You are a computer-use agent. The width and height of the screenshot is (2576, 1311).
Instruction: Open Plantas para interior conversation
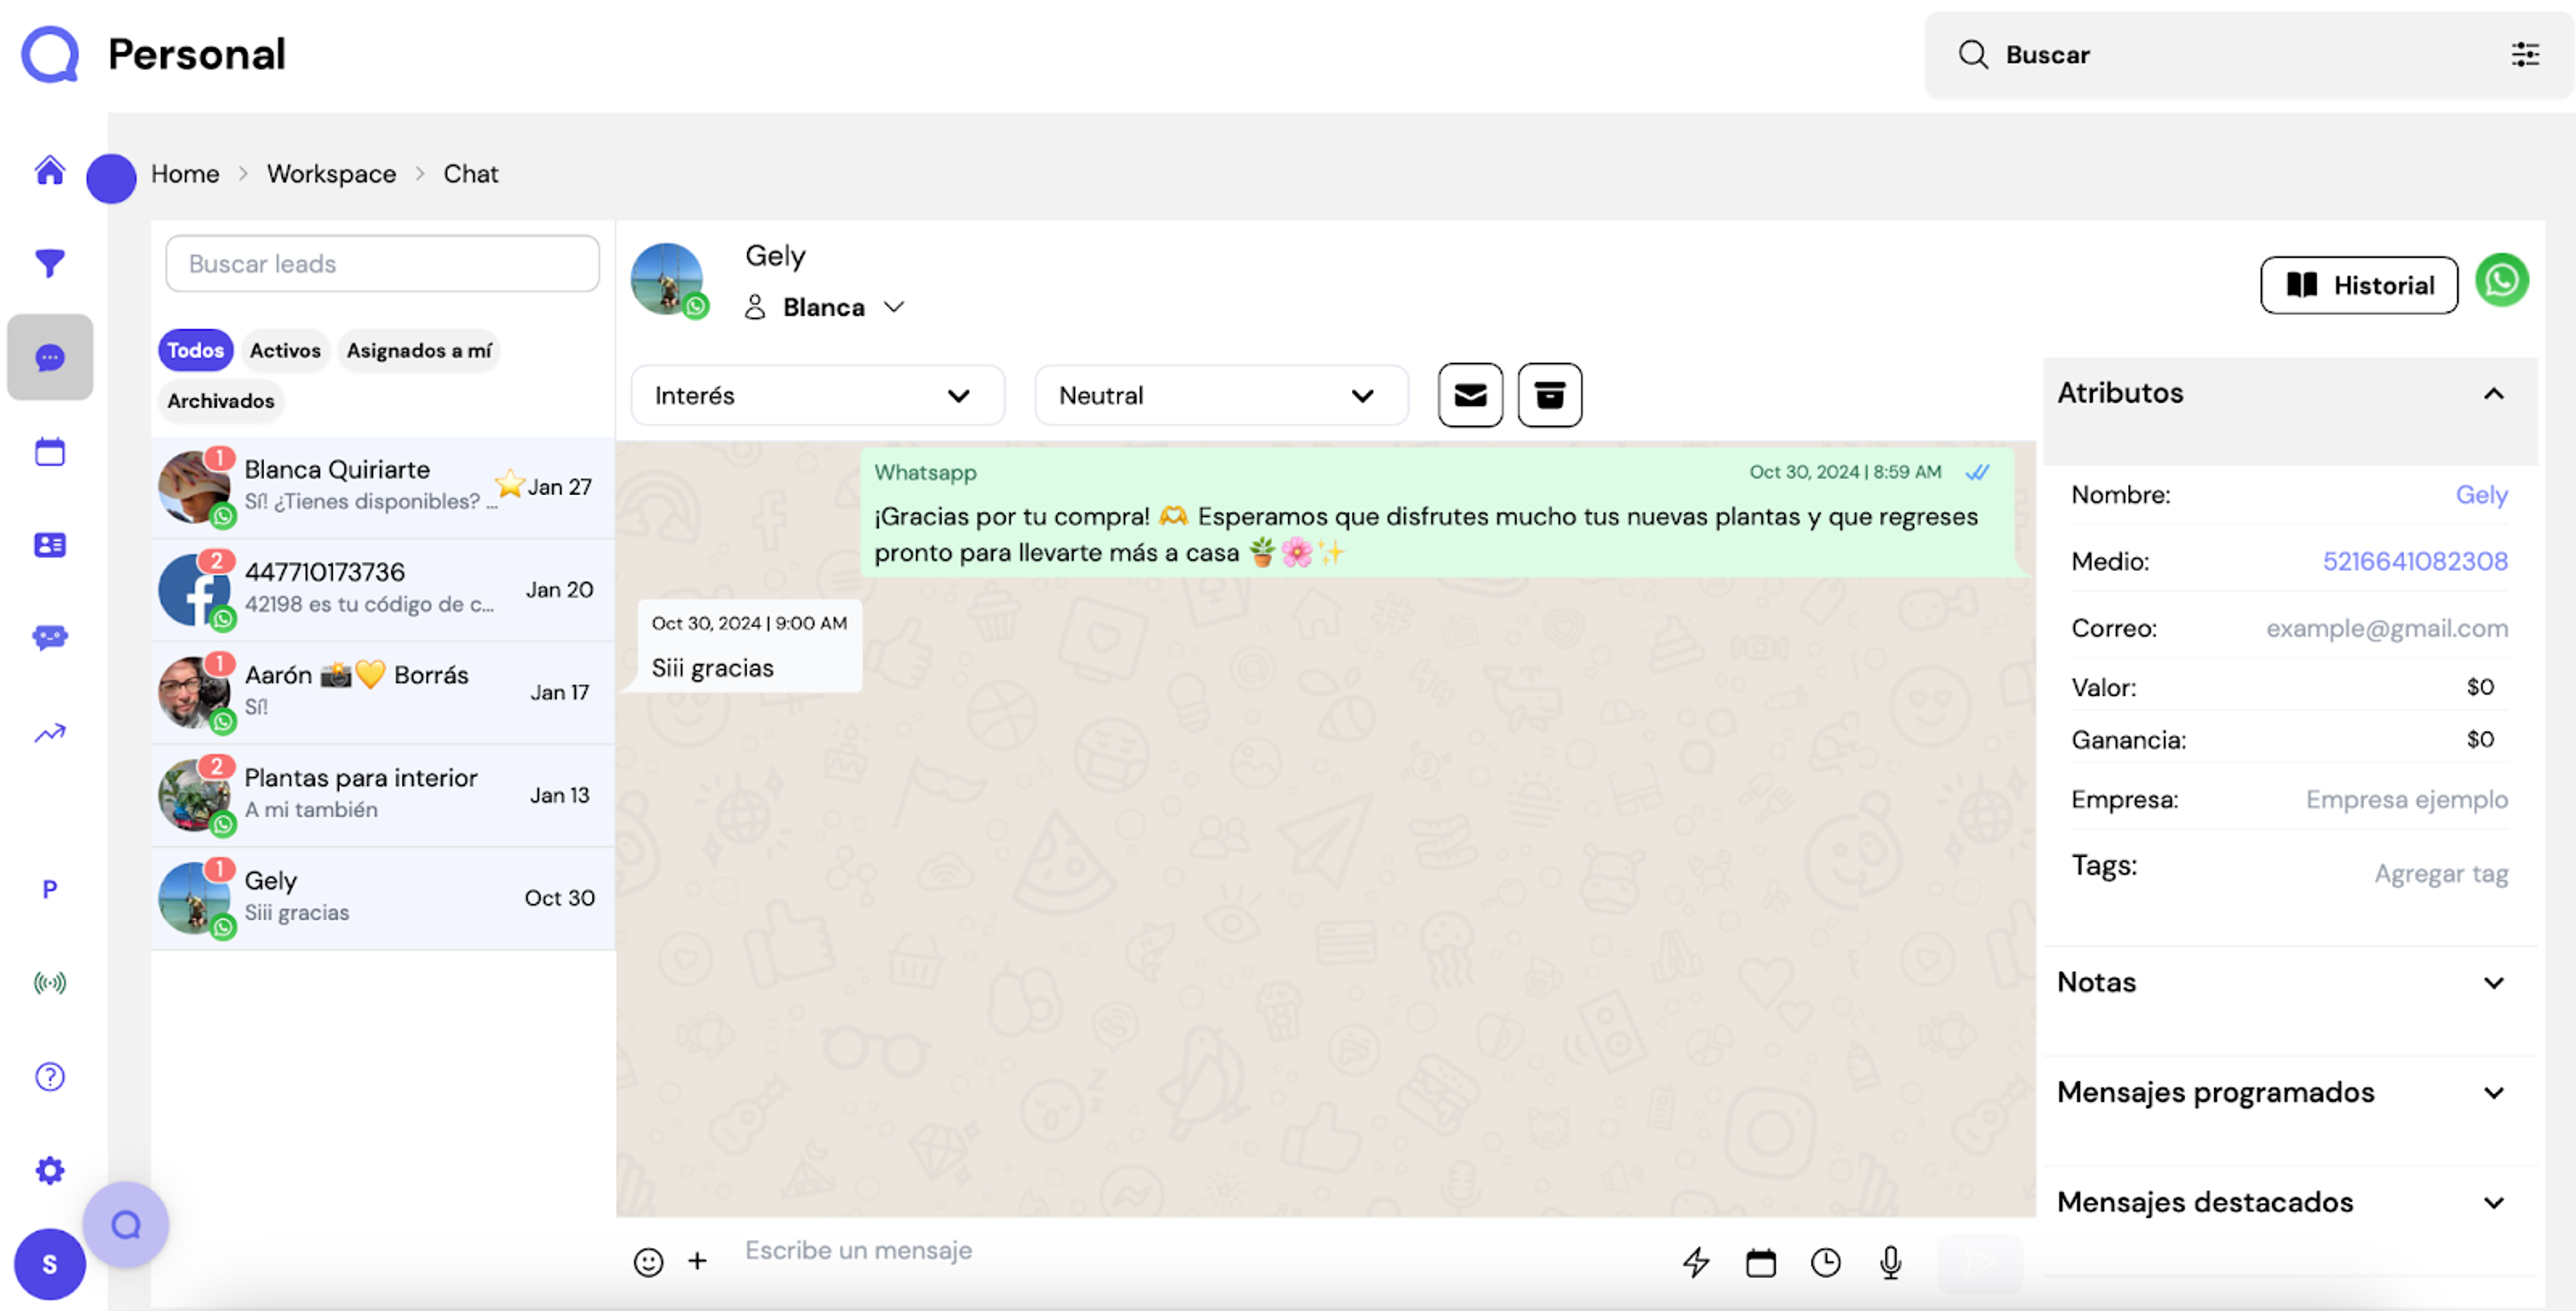[x=383, y=795]
